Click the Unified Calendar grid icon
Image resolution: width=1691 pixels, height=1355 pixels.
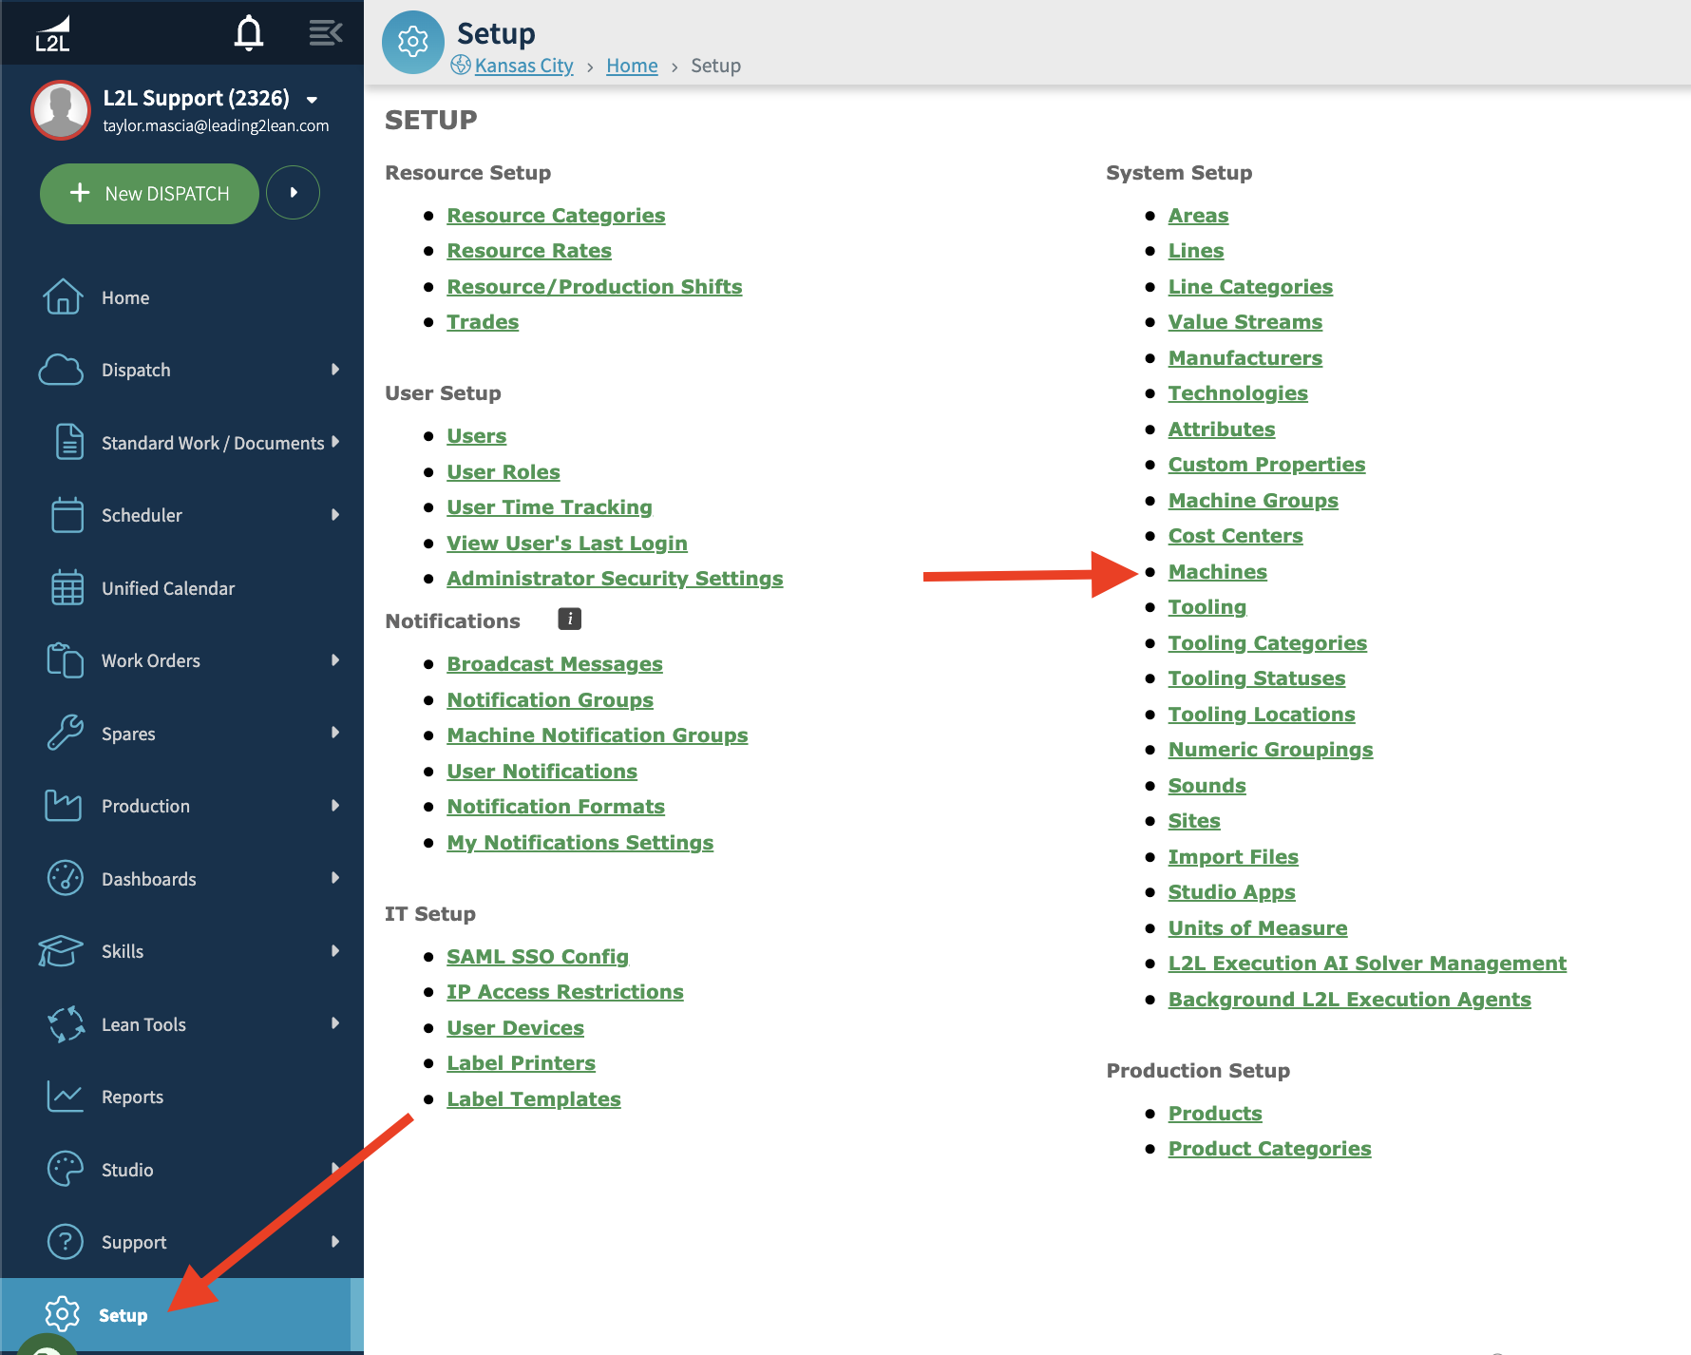[x=67, y=587]
